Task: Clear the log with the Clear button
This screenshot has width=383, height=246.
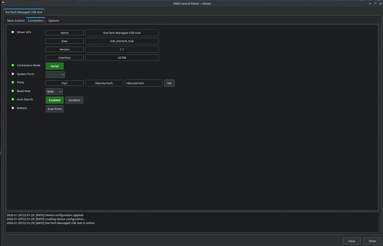Action: (352, 241)
